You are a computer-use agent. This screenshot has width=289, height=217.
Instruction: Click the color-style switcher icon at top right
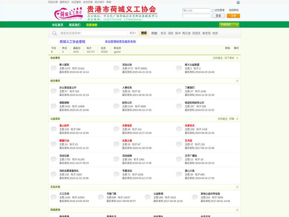(x=238, y=2)
